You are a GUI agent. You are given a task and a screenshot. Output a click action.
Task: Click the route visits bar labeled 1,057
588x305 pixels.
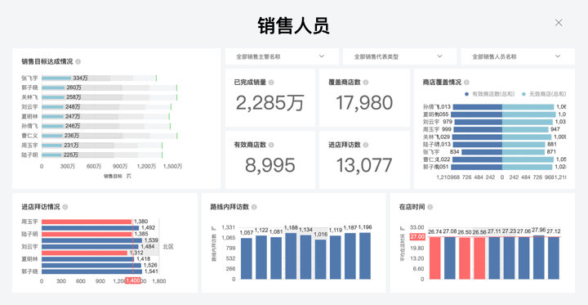pos(247,258)
